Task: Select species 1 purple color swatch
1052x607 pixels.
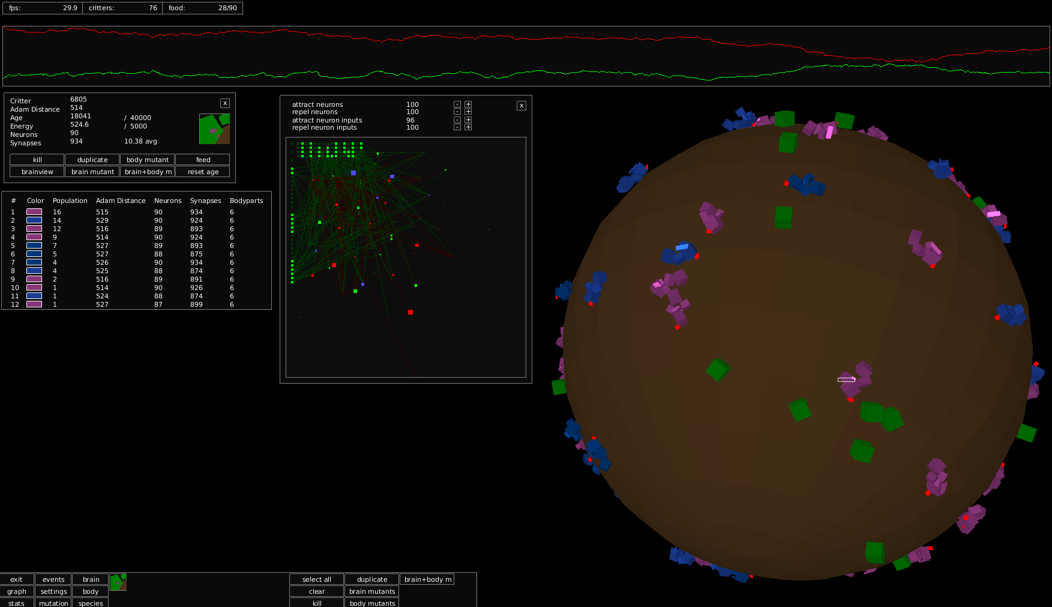Action: point(34,212)
